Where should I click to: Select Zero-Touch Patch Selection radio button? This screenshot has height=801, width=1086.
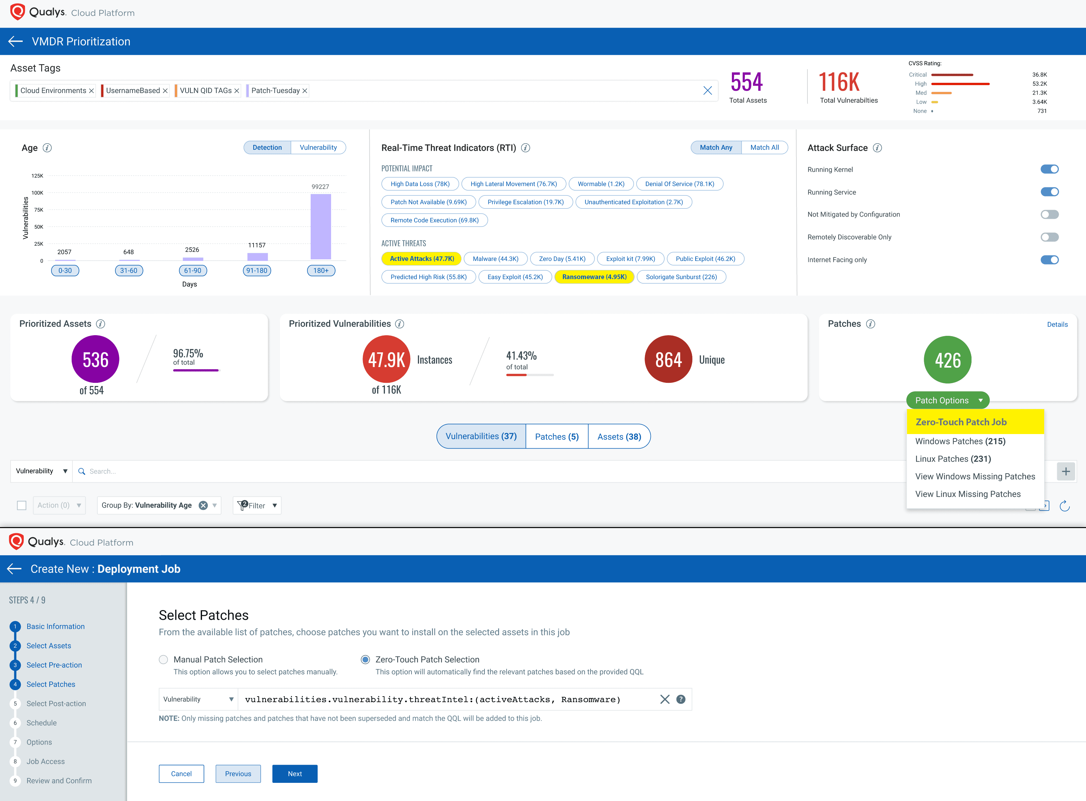364,659
